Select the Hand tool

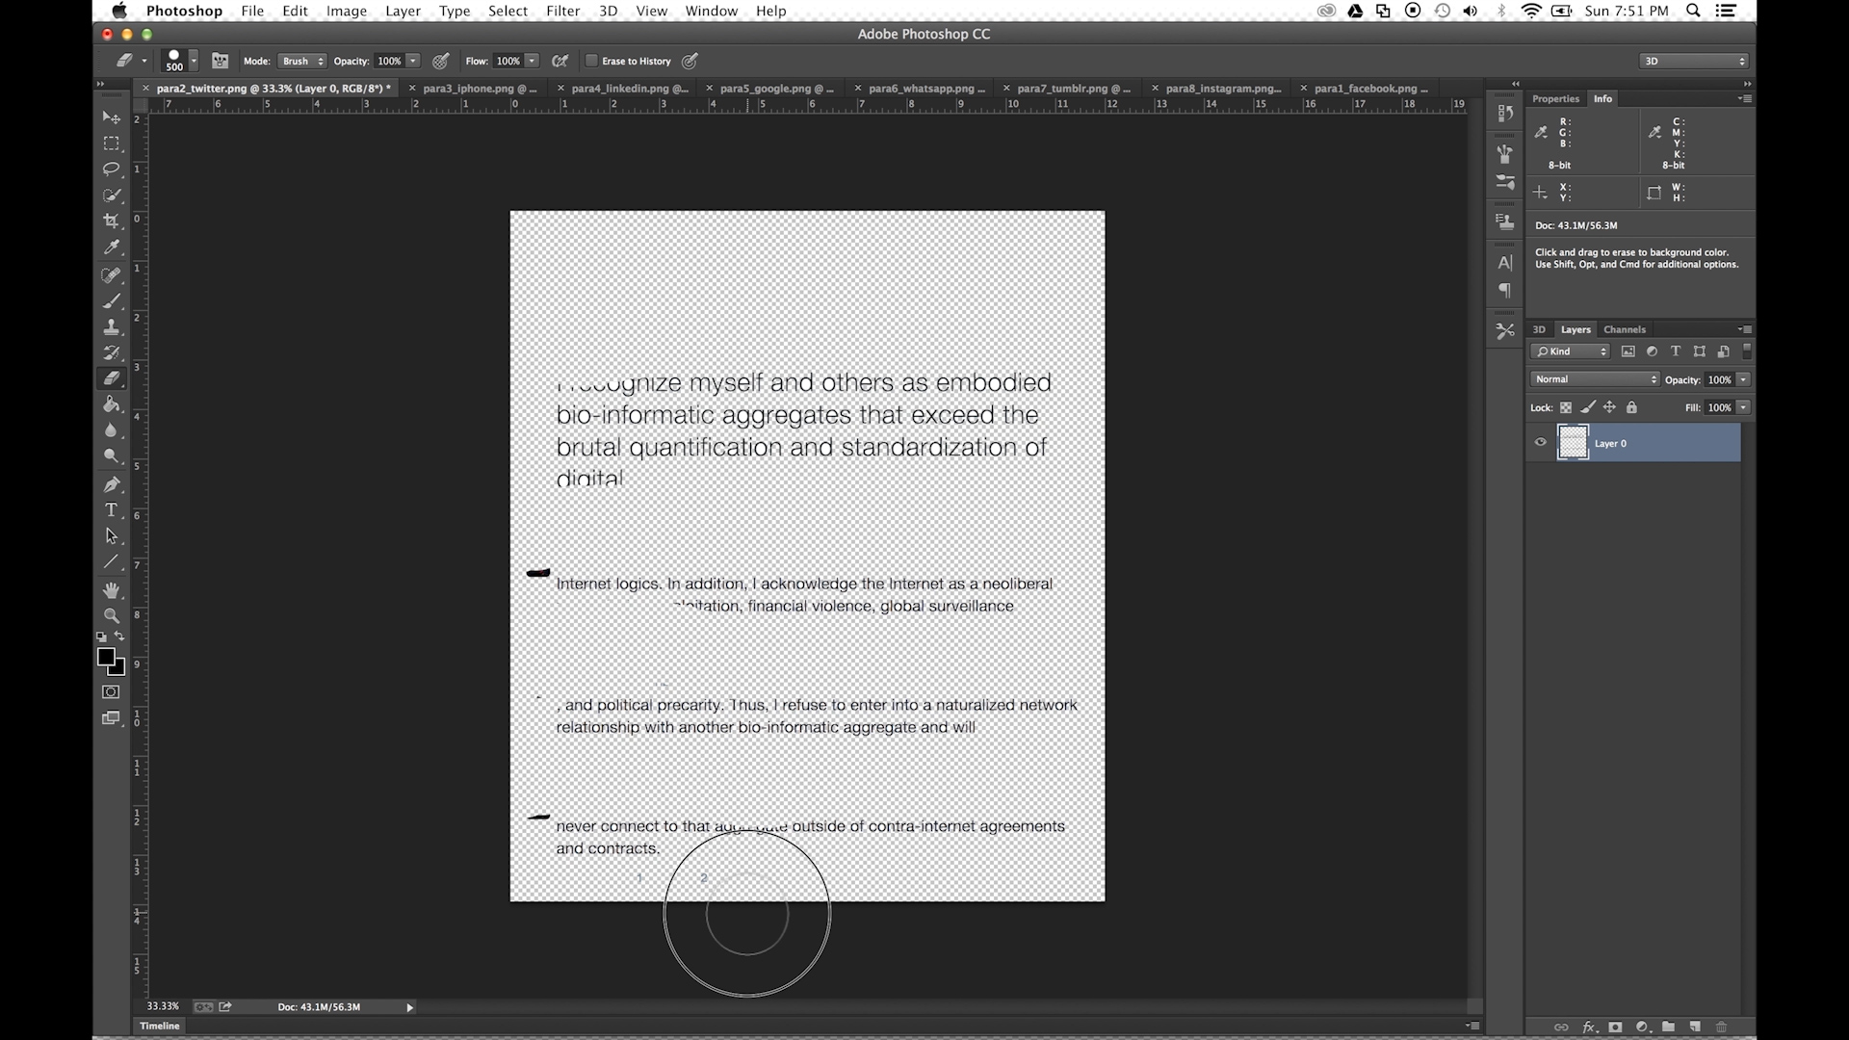[112, 589]
